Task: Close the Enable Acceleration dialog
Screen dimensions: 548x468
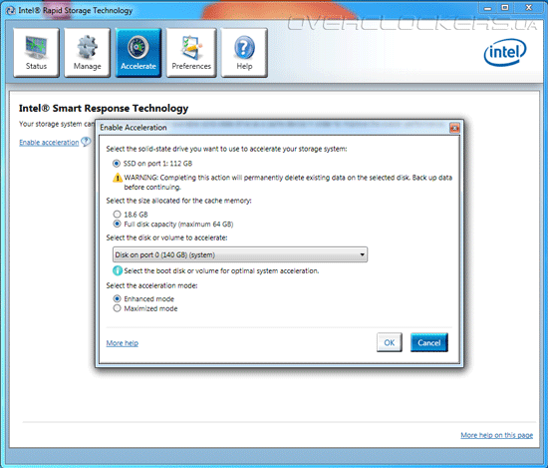Action: click(x=454, y=128)
